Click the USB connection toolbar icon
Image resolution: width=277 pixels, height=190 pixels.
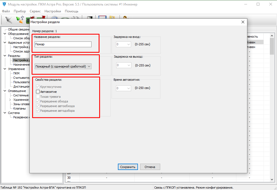click(x=19, y=20)
